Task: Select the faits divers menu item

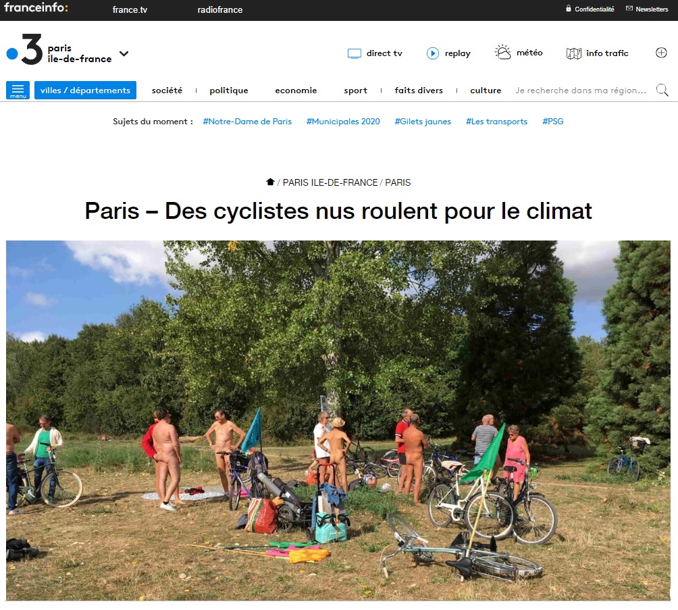Action: tap(419, 91)
